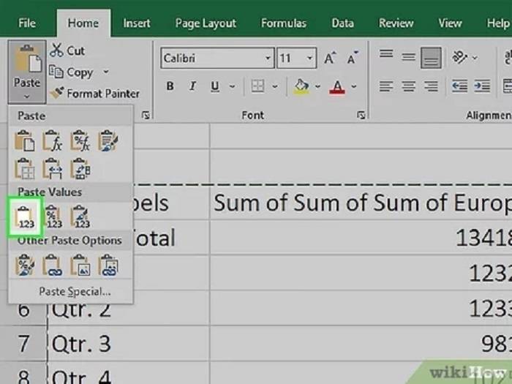Viewport: 512px width, 384px height.
Task: Select Values & Source Formatting paste option
Action: [x=80, y=217]
